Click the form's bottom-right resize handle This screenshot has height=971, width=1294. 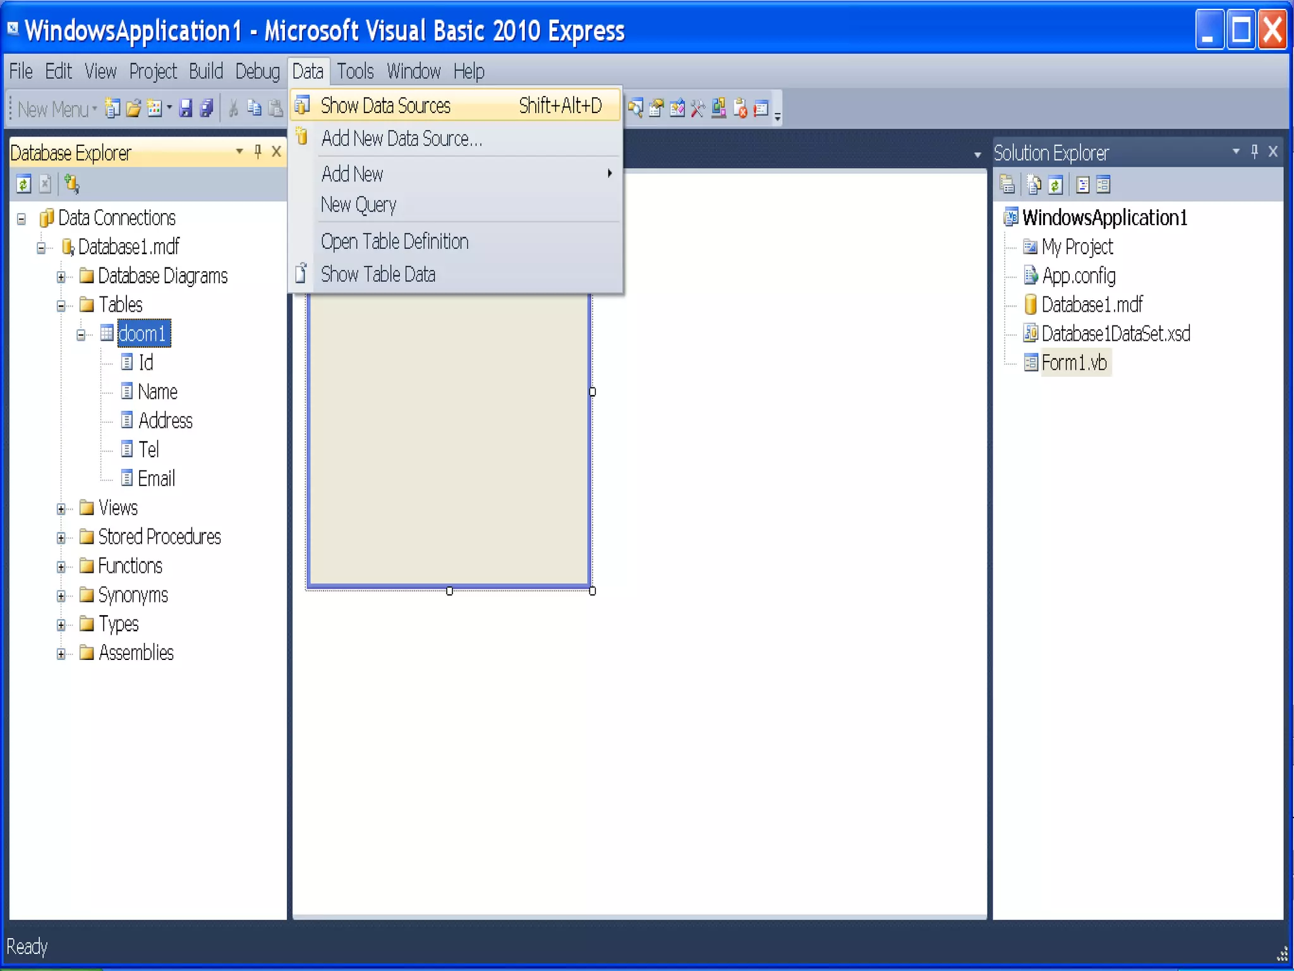(592, 591)
